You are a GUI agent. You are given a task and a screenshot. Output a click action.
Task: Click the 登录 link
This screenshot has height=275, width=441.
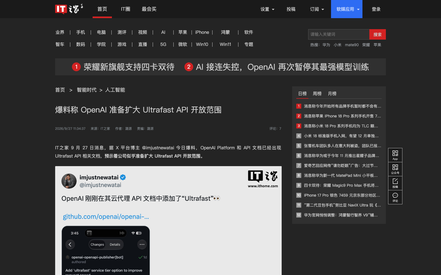click(376, 9)
